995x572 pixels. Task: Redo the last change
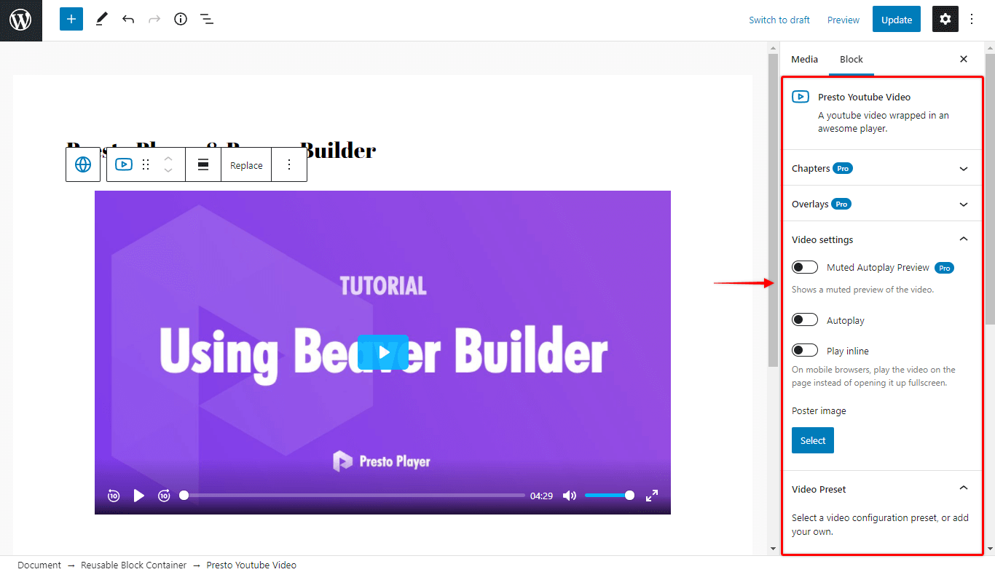click(154, 20)
